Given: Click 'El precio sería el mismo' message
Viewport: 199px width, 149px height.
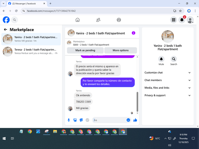Looking at the screenshot, I should [x=97, y=70].
